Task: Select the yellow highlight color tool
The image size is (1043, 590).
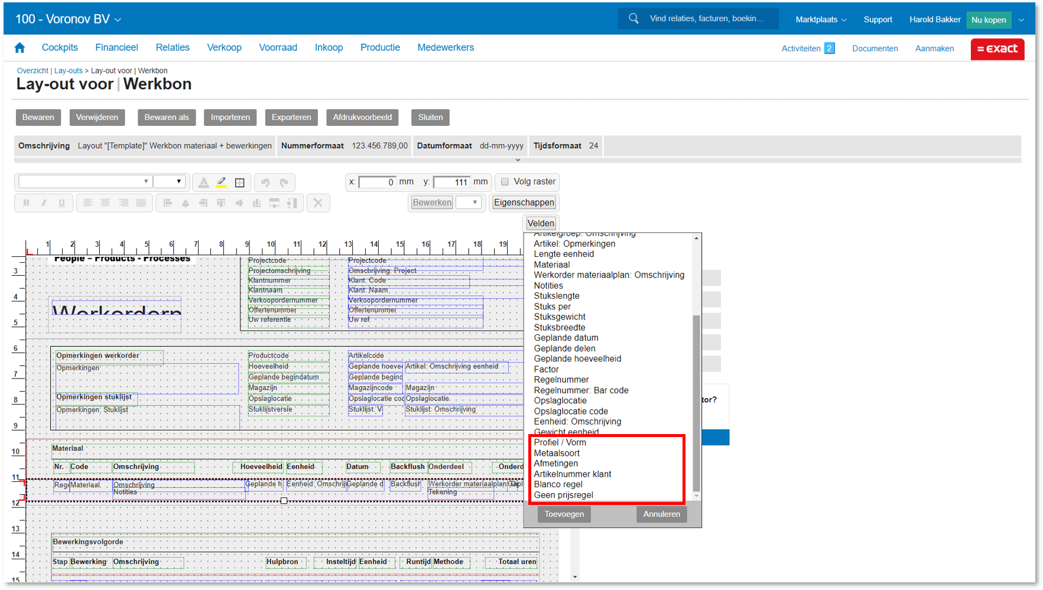Action: pos(221,182)
